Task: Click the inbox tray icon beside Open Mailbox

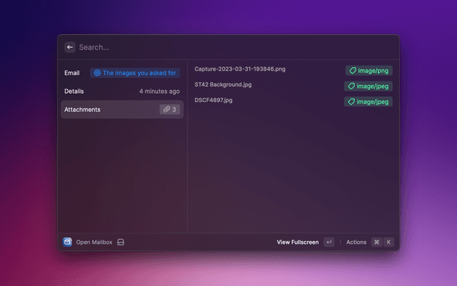Action: (121, 242)
